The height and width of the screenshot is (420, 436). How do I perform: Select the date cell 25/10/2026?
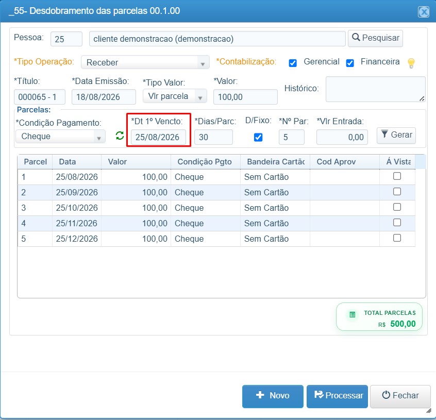77,208
